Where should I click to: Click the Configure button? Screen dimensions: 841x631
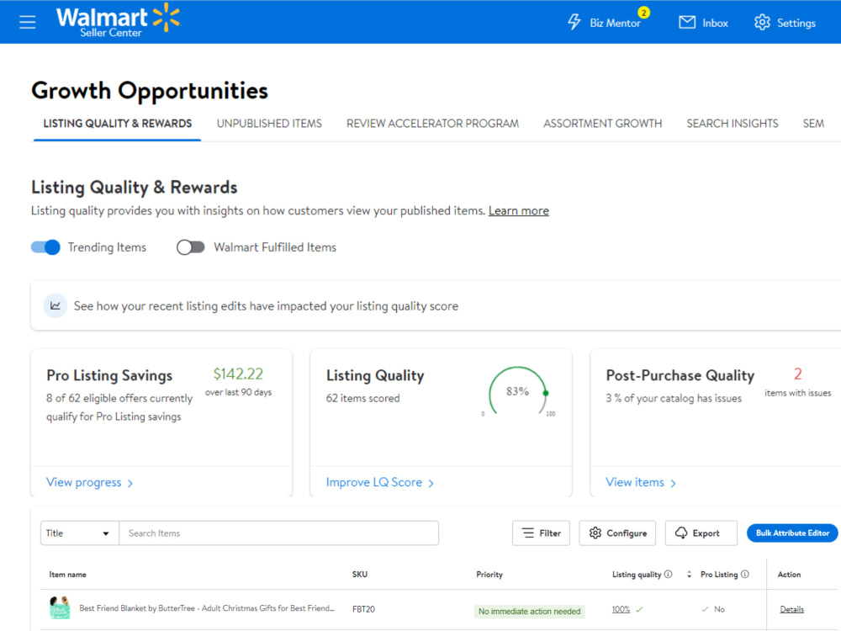[x=617, y=533]
